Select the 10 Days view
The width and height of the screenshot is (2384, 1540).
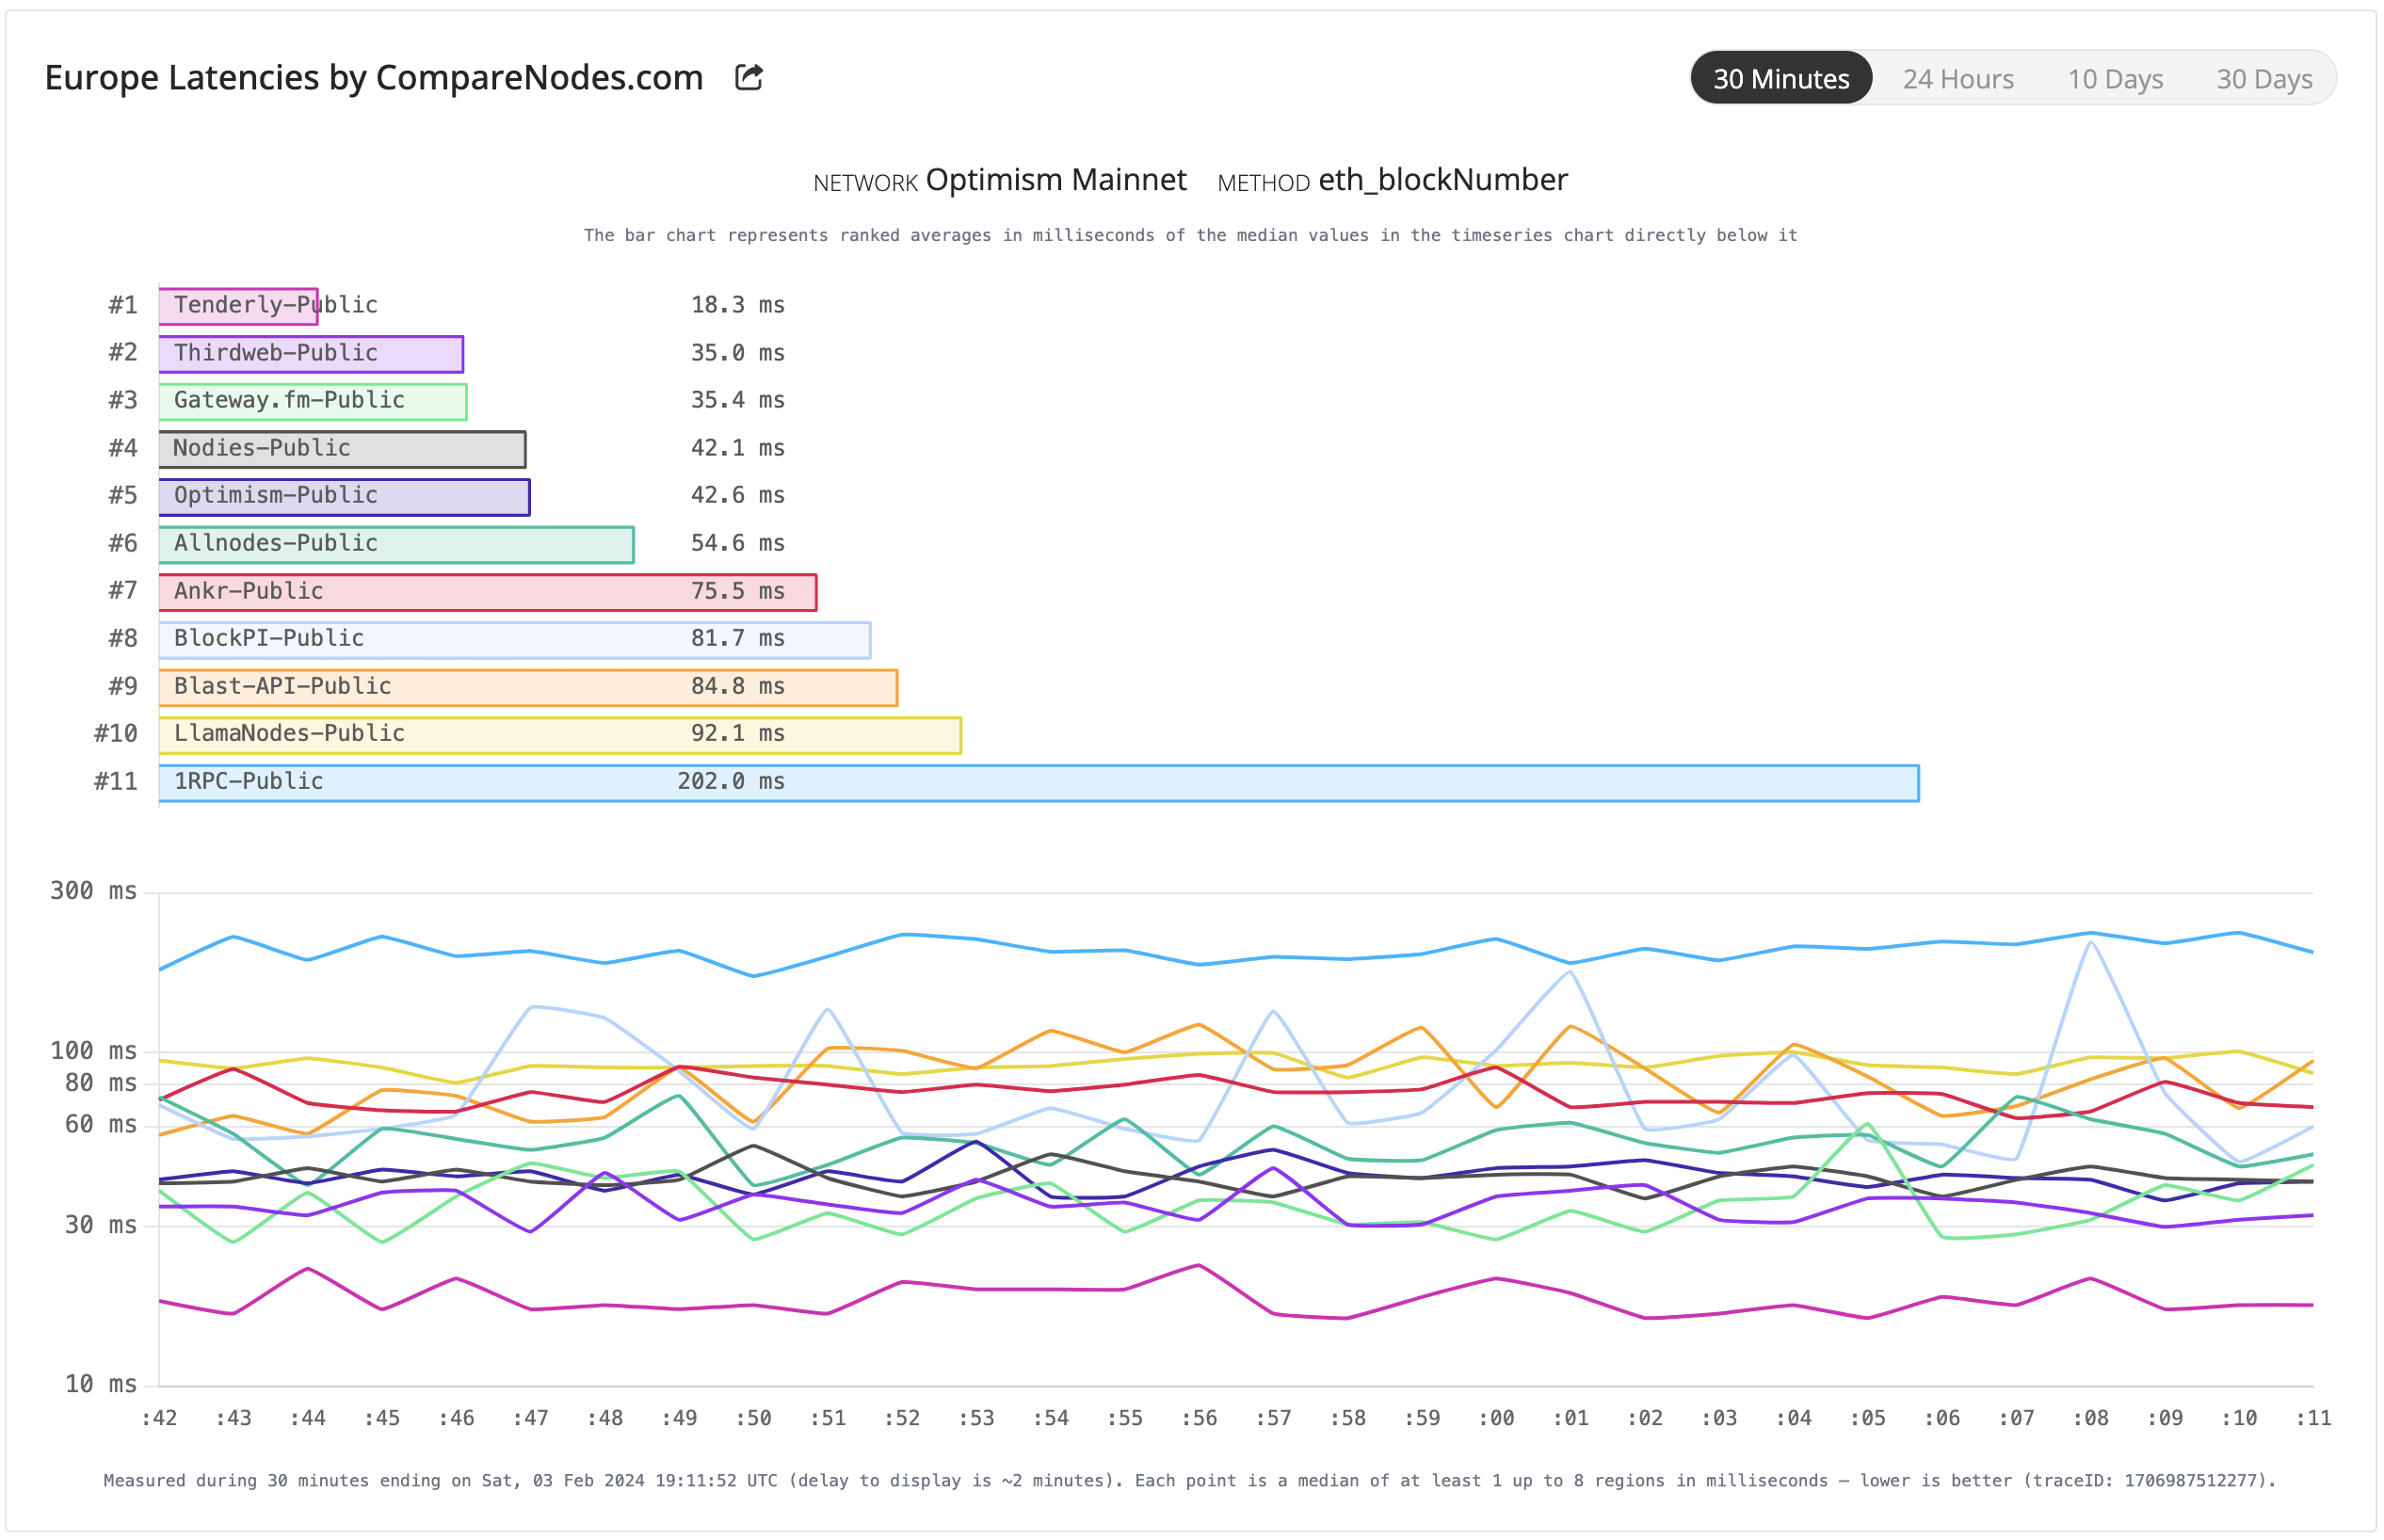click(x=2116, y=78)
